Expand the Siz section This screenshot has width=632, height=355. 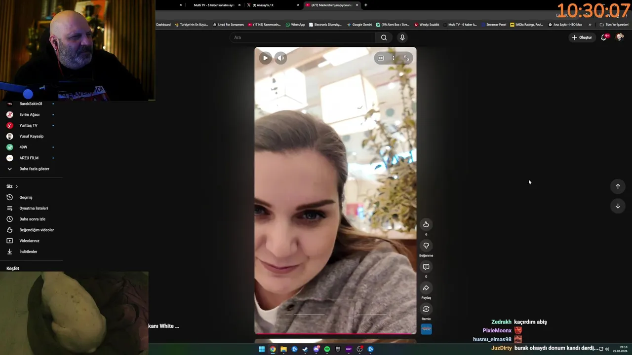pyautogui.click(x=12, y=186)
